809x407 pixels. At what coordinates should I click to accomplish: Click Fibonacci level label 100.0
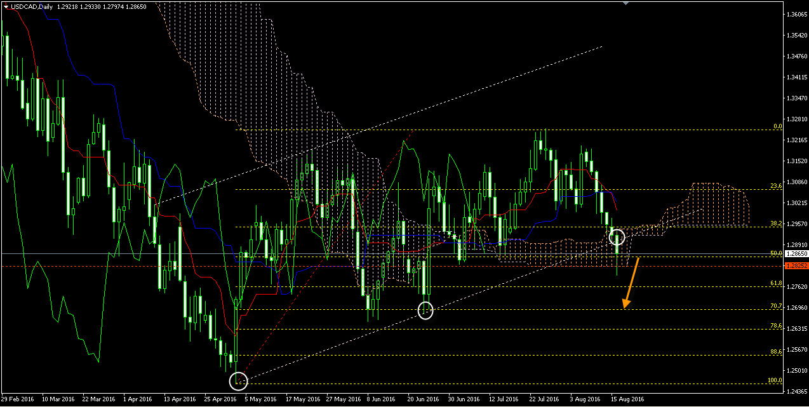point(775,380)
